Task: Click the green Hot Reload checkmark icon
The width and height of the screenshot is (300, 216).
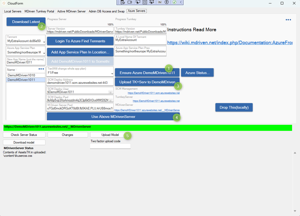Action: click(175, 2)
